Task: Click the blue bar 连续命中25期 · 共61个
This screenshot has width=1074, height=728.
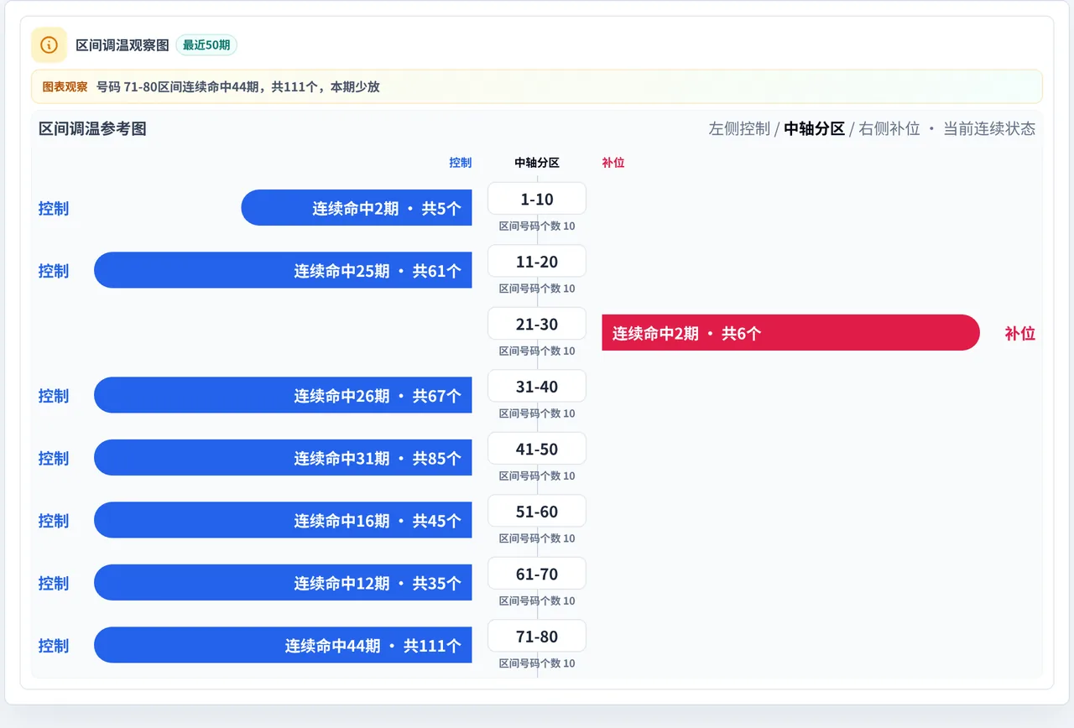Action: click(x=283, y=270)
